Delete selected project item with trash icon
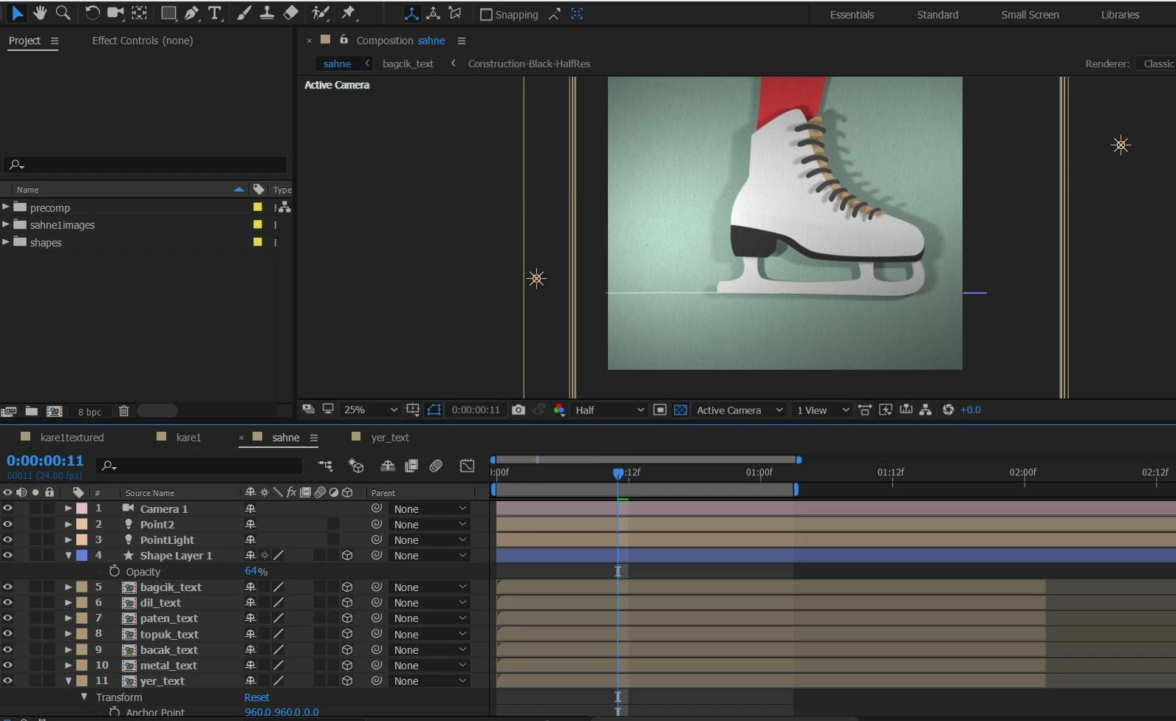 click(x=124, y=411)
